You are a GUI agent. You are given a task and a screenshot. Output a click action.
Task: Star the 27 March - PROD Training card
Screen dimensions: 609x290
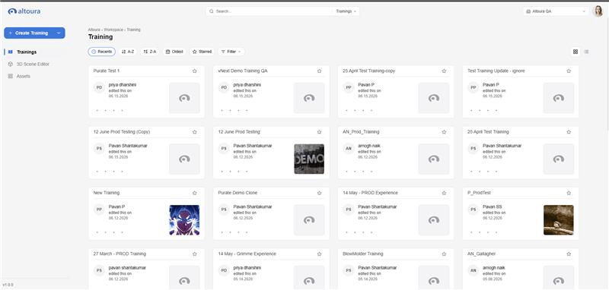pos(195,254)
